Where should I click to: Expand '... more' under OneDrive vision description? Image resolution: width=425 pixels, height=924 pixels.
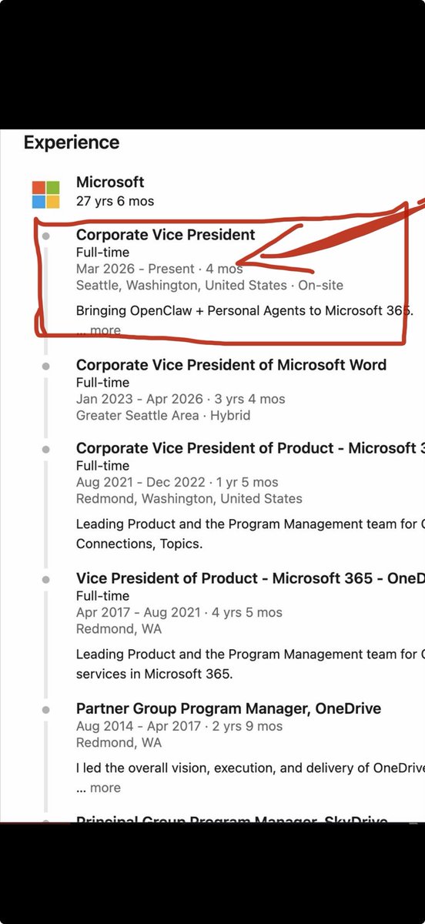tap(99, 788)
